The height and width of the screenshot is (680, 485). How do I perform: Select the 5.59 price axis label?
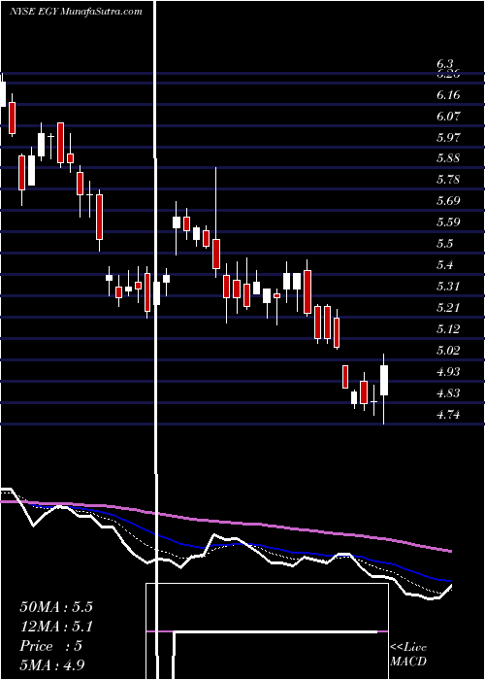[x=448, y=222]
